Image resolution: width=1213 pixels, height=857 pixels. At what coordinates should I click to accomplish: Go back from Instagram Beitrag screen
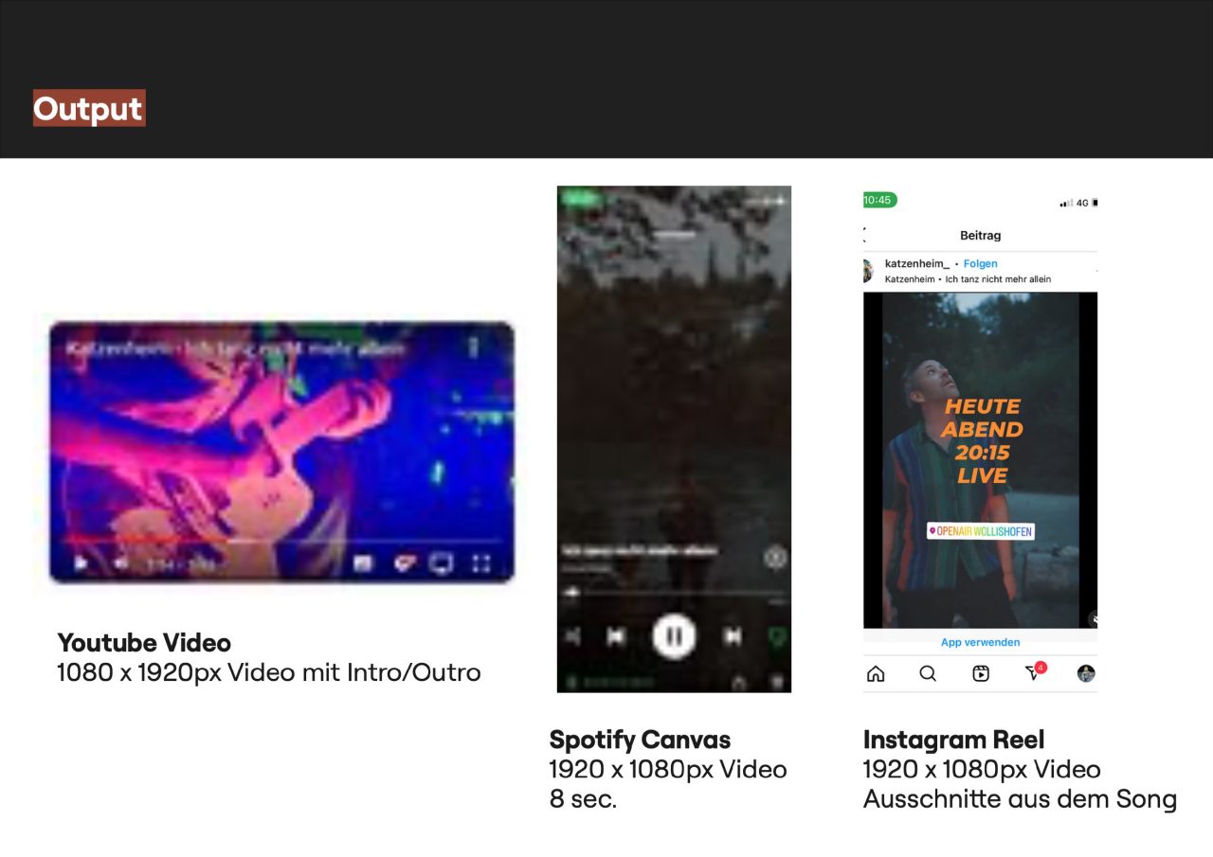click(x=865, y=235)
